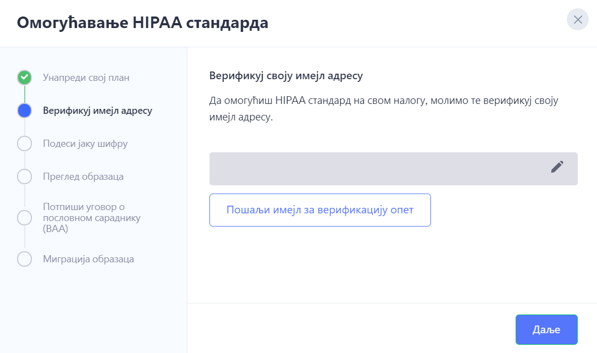Select the circle next to Подеси јаку шифру
Image resolution: width=597 pixels, height=353 pixels.
coord(24,144)
